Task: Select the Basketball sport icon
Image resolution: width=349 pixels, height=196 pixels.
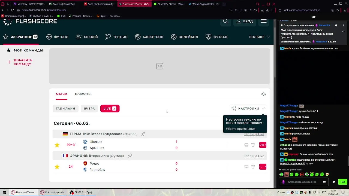Action: pos(138,37)
